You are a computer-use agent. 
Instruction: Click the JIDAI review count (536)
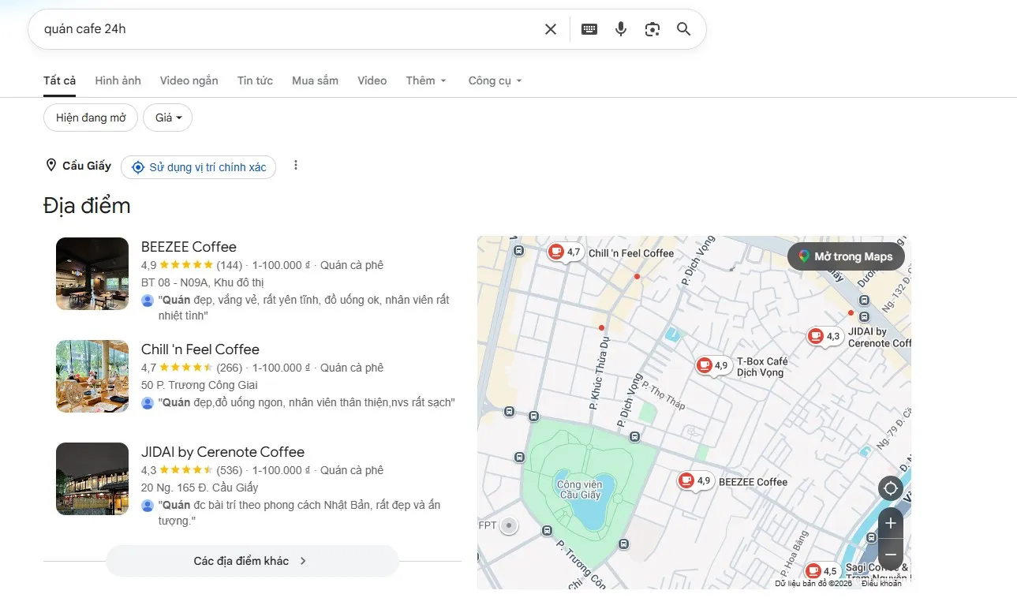pos(230,470)
